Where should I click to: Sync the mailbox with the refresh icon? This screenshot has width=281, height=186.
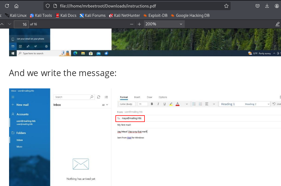tap(99, 97)
